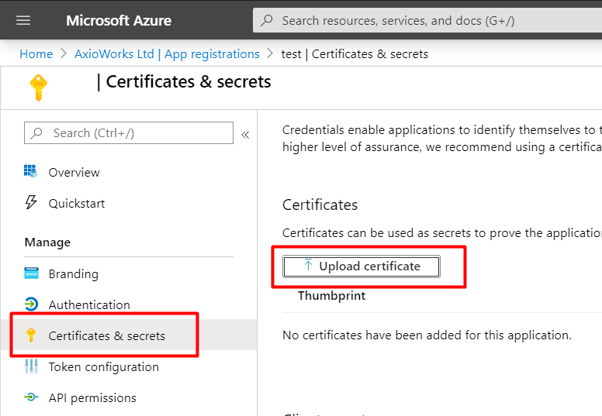Click the Manage section label
Viewport: 602px width, 416px height.
coord(47,242)
